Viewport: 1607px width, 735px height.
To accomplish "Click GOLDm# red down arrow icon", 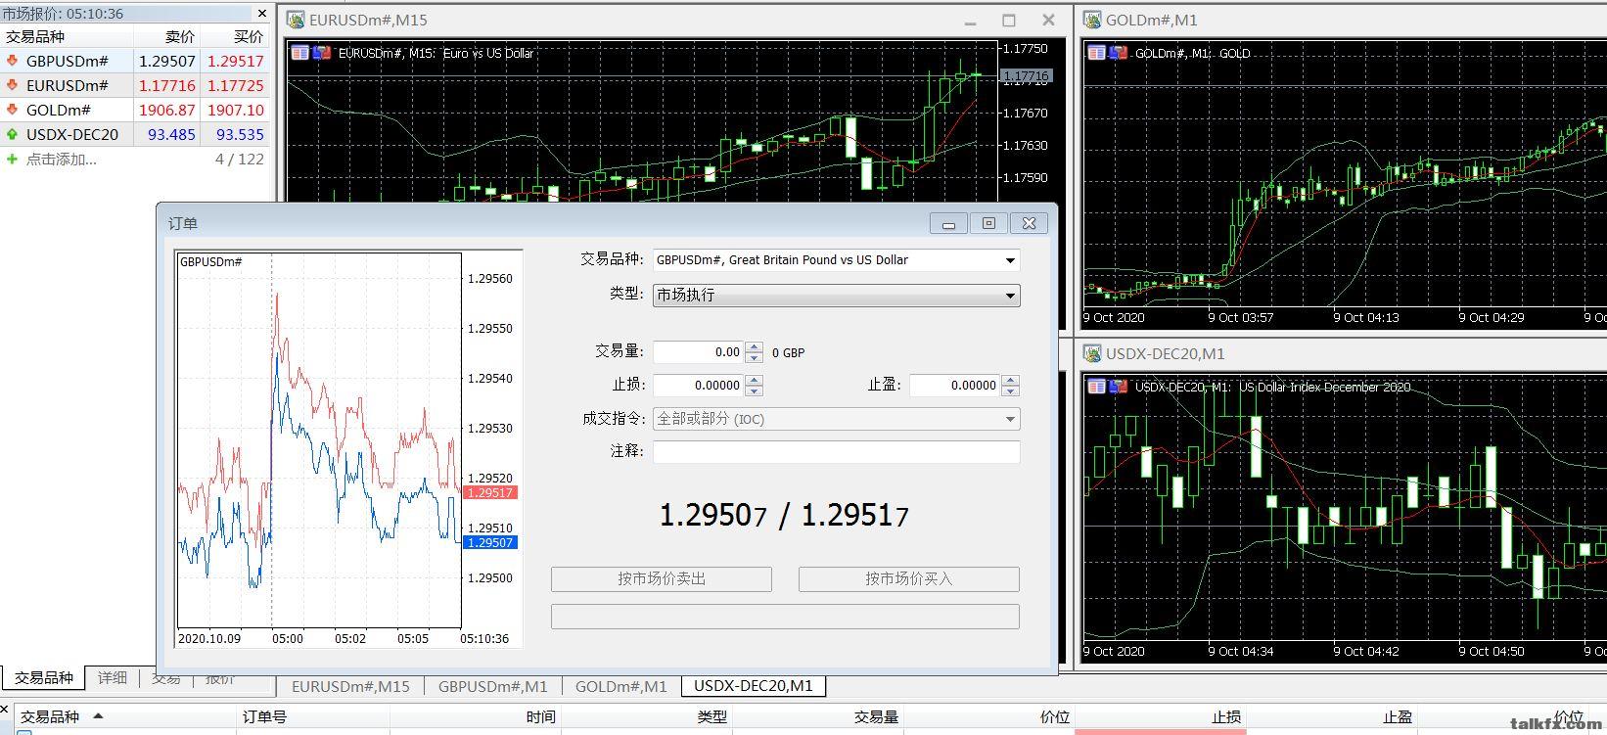I will [12, 110].
